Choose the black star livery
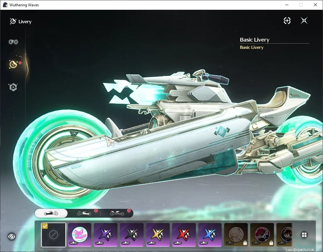This screenshot has height=252, width=323. [132, 235]
